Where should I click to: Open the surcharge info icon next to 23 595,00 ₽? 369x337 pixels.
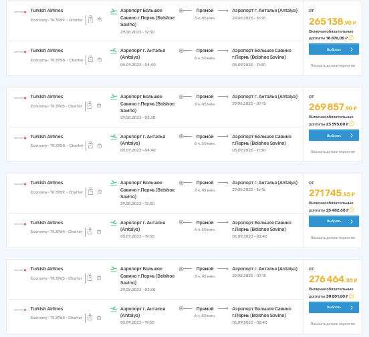(352, 124)
